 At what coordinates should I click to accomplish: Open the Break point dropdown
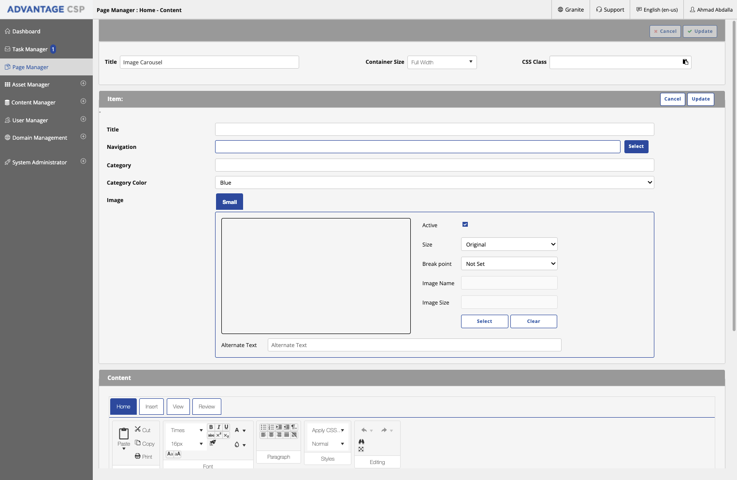(x=509, y=263)
